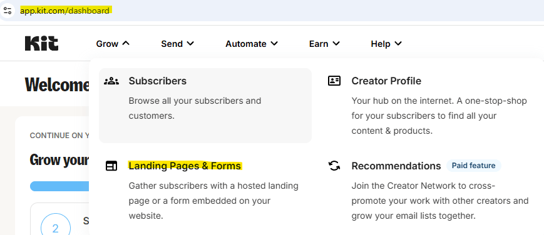Expand the Automate menu
544x235 pixels.
coord(252,44)
